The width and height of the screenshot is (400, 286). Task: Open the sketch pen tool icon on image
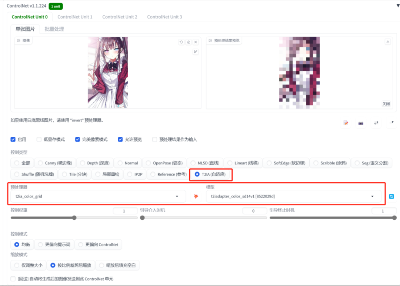(x=195, y=51)
